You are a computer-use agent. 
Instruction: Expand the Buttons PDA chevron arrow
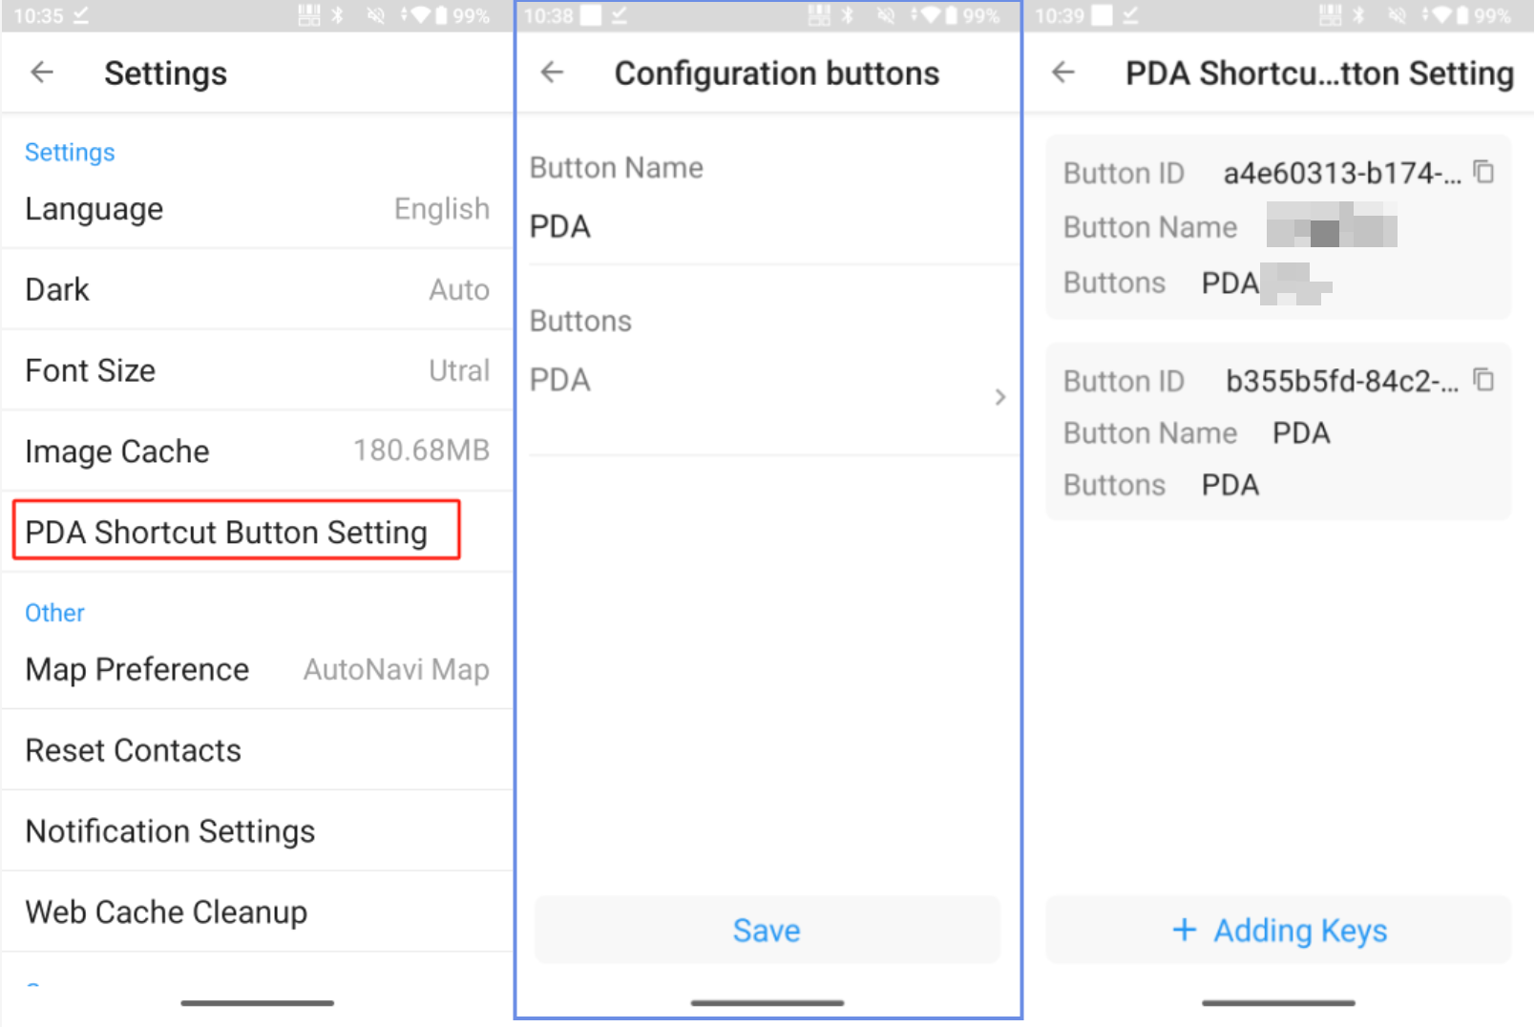(999, 397)
